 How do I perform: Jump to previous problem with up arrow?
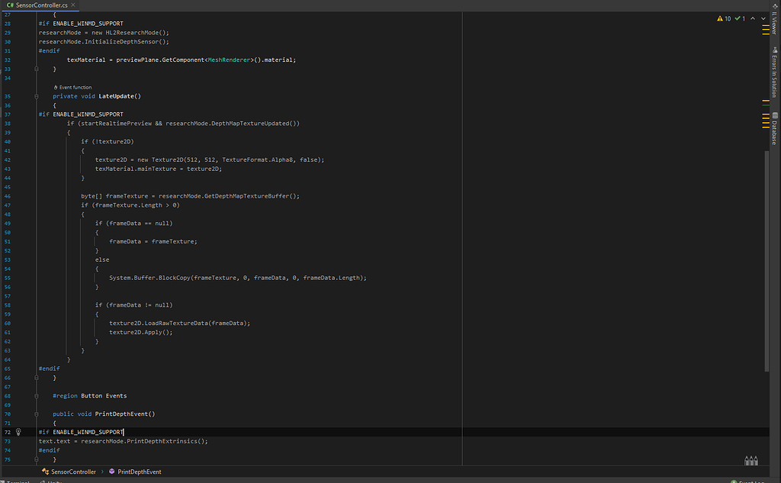pyautogui.click(x=752, y=18)
